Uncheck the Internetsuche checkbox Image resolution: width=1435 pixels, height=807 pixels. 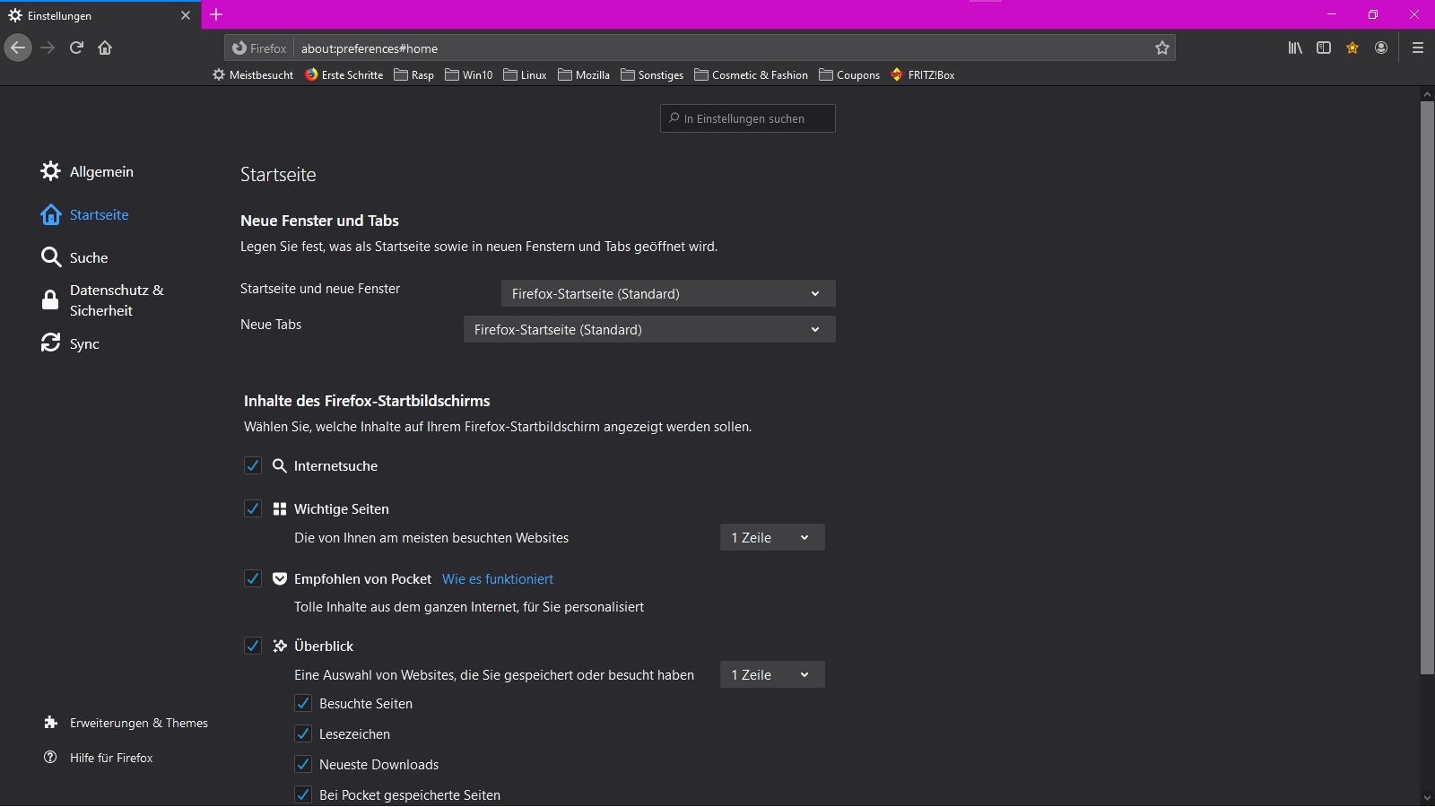(253, 465)
